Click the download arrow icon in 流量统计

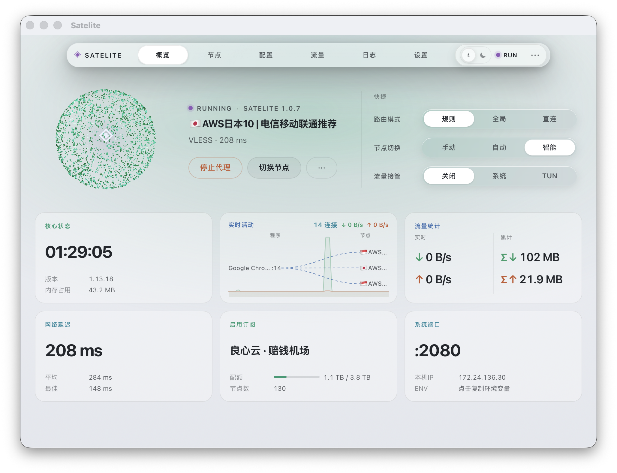click(419, 257)
